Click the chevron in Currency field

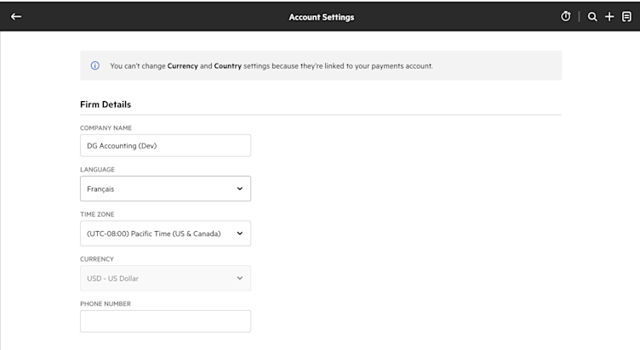point(240,279)
